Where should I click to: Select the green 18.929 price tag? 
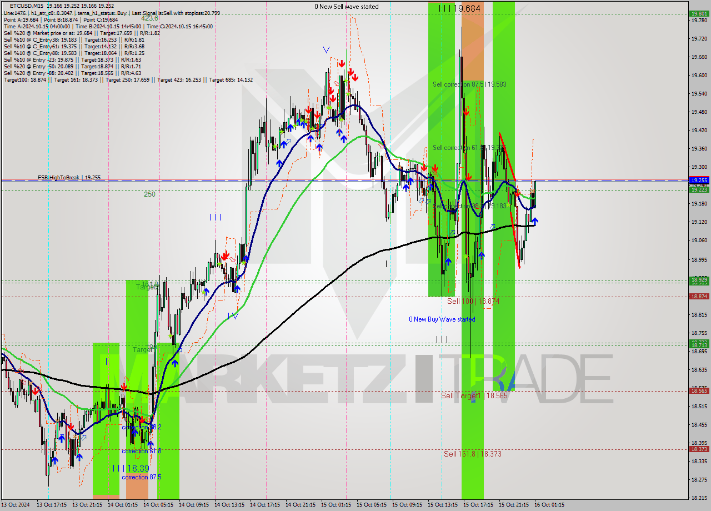(698, 280)
